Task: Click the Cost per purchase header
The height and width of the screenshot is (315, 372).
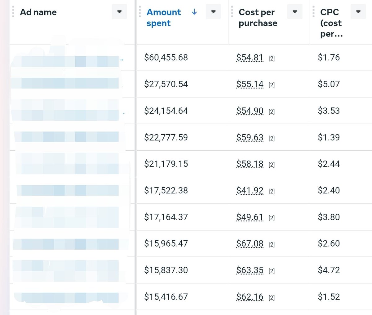Action: (258, 18)
